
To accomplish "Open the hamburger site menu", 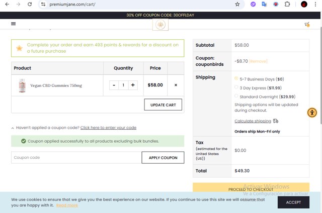I will pos(14,24).
